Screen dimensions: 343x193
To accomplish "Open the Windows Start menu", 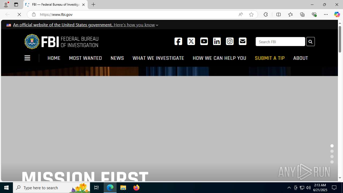I will pyautogui.click(x=6, y=188).
